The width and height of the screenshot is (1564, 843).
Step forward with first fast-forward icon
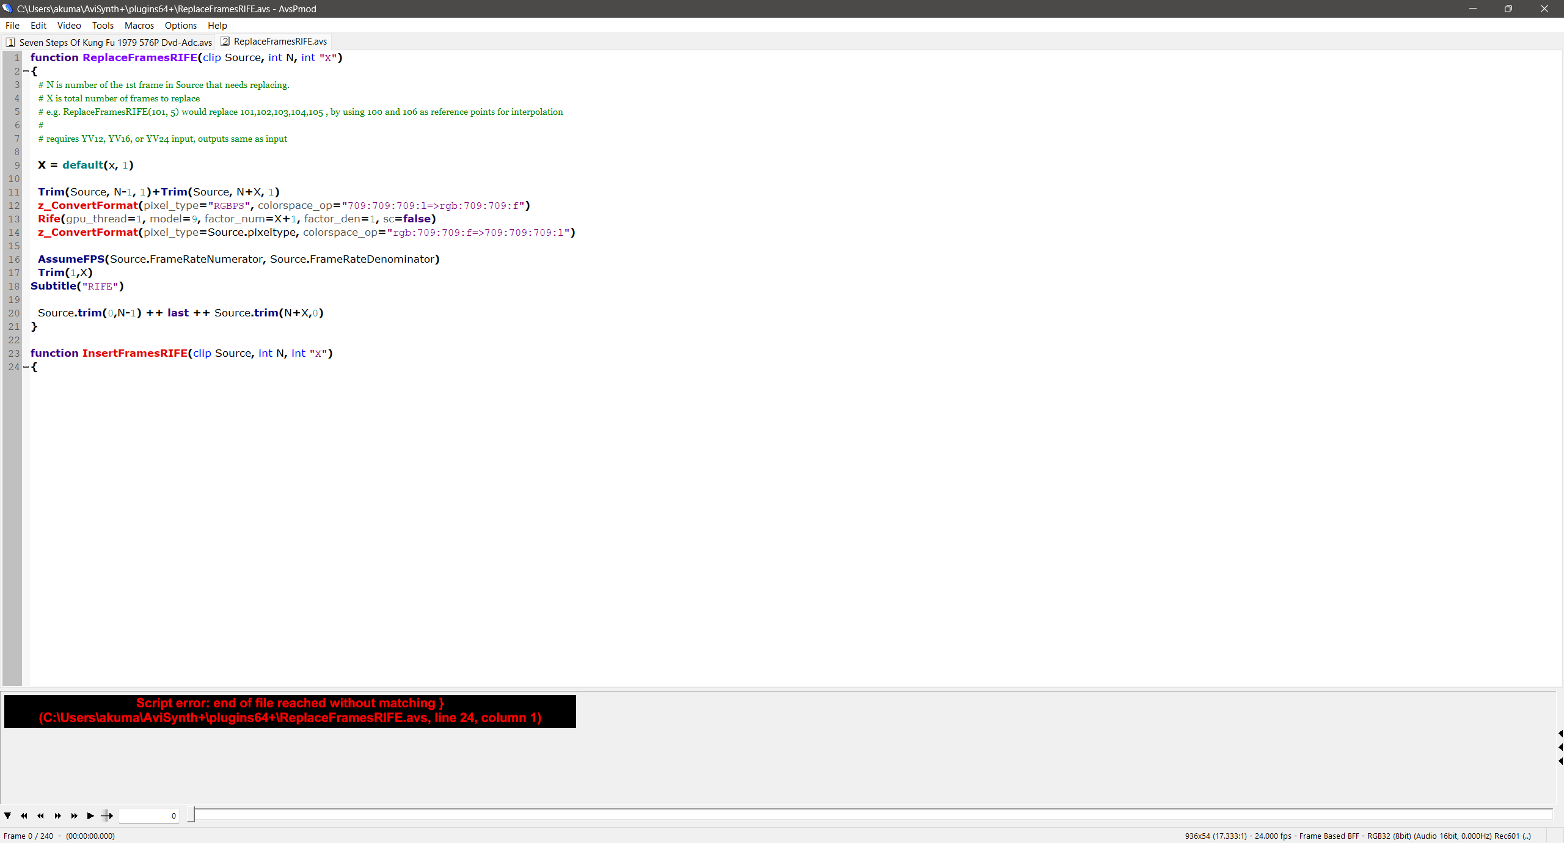(57, 816)
